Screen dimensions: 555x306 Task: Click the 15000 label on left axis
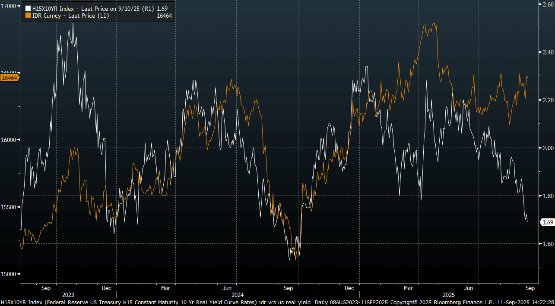click(9, 274)
